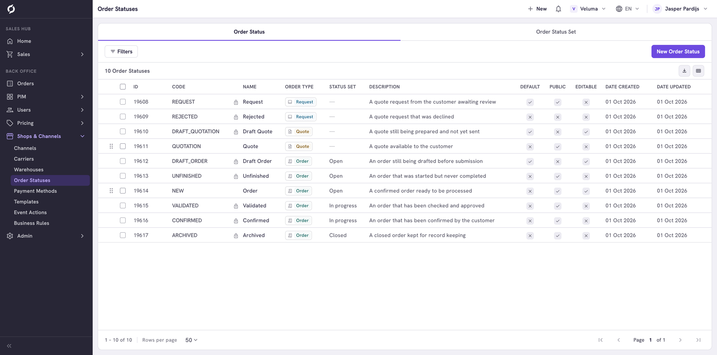The height and width of the screenshot is (355, 717).
Task: Open the EN language dropdown
Action: (628, 9)
